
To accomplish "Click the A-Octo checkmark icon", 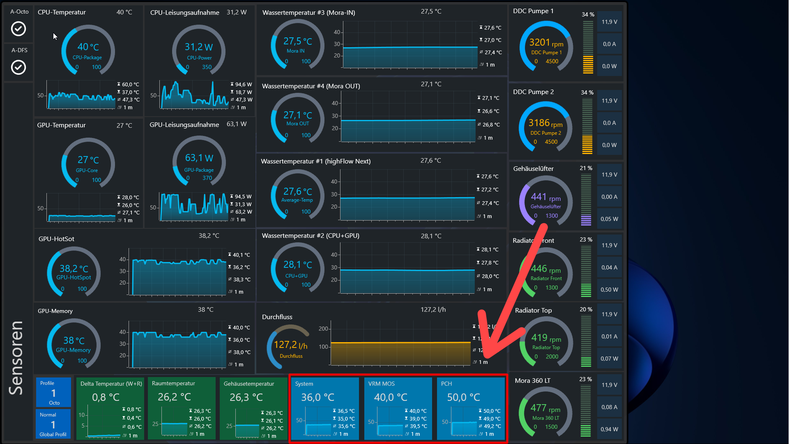I will [x=18, y=29].
